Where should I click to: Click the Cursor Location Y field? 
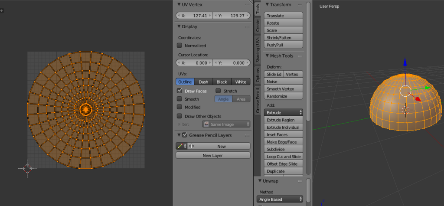click(232, 63)
